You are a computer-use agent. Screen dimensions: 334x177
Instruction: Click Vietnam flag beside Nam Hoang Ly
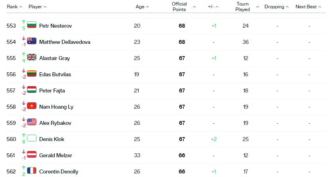(x=31, y=106)
